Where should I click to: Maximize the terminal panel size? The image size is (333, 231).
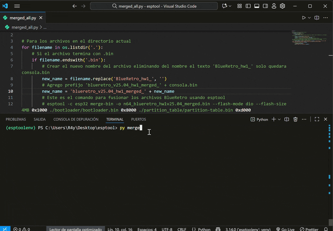pyautogui.click(x=317, y=119)
